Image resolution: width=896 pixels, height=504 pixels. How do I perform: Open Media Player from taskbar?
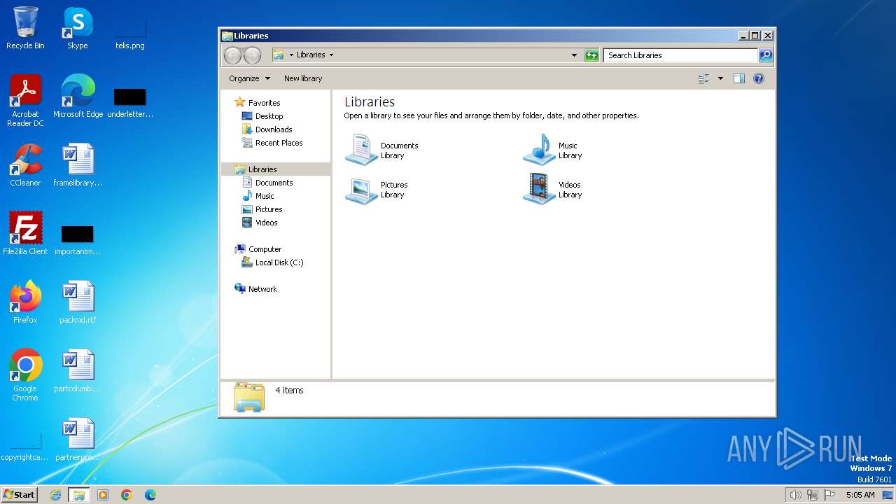tap(103, 495)
